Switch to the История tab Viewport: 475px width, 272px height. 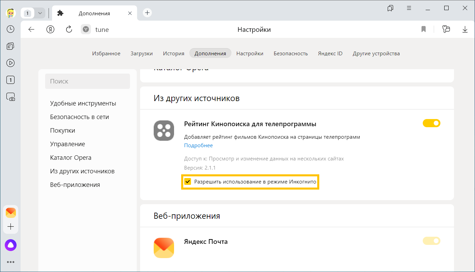[x=173, y=53]
